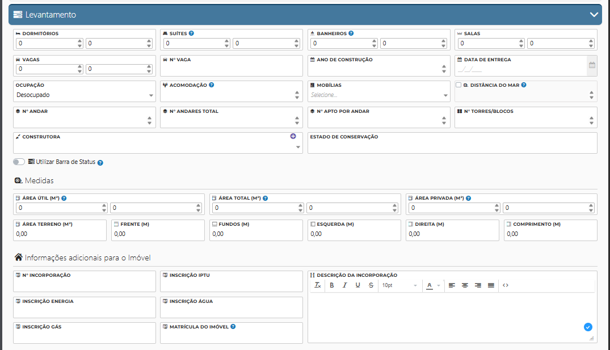Open the 10pt font size dropdown
Image resolution: width=610 pixels, height=350 pixels.
click(399, 285)
